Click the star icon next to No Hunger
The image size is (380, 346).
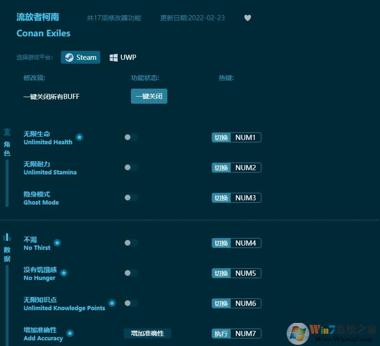[x=64, y=273]
